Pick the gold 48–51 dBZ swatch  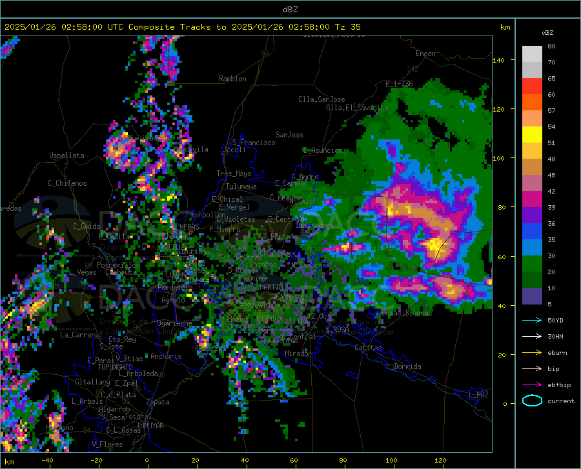pyautogui.click(x=532, y=151)
